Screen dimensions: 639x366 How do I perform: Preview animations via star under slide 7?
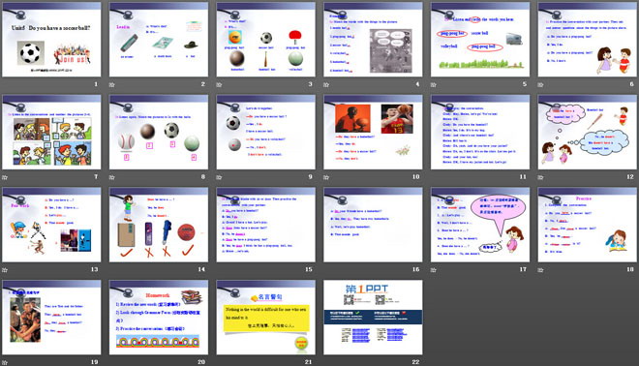pyautogui.click(x=5, y=177)
